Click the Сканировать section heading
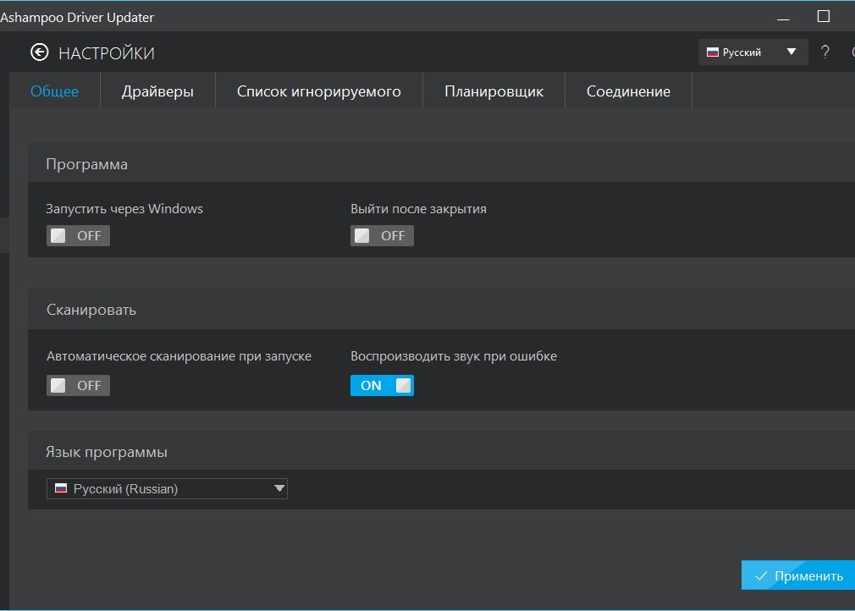855x611 pixels. pyautogui.click(x=91, y=310)
